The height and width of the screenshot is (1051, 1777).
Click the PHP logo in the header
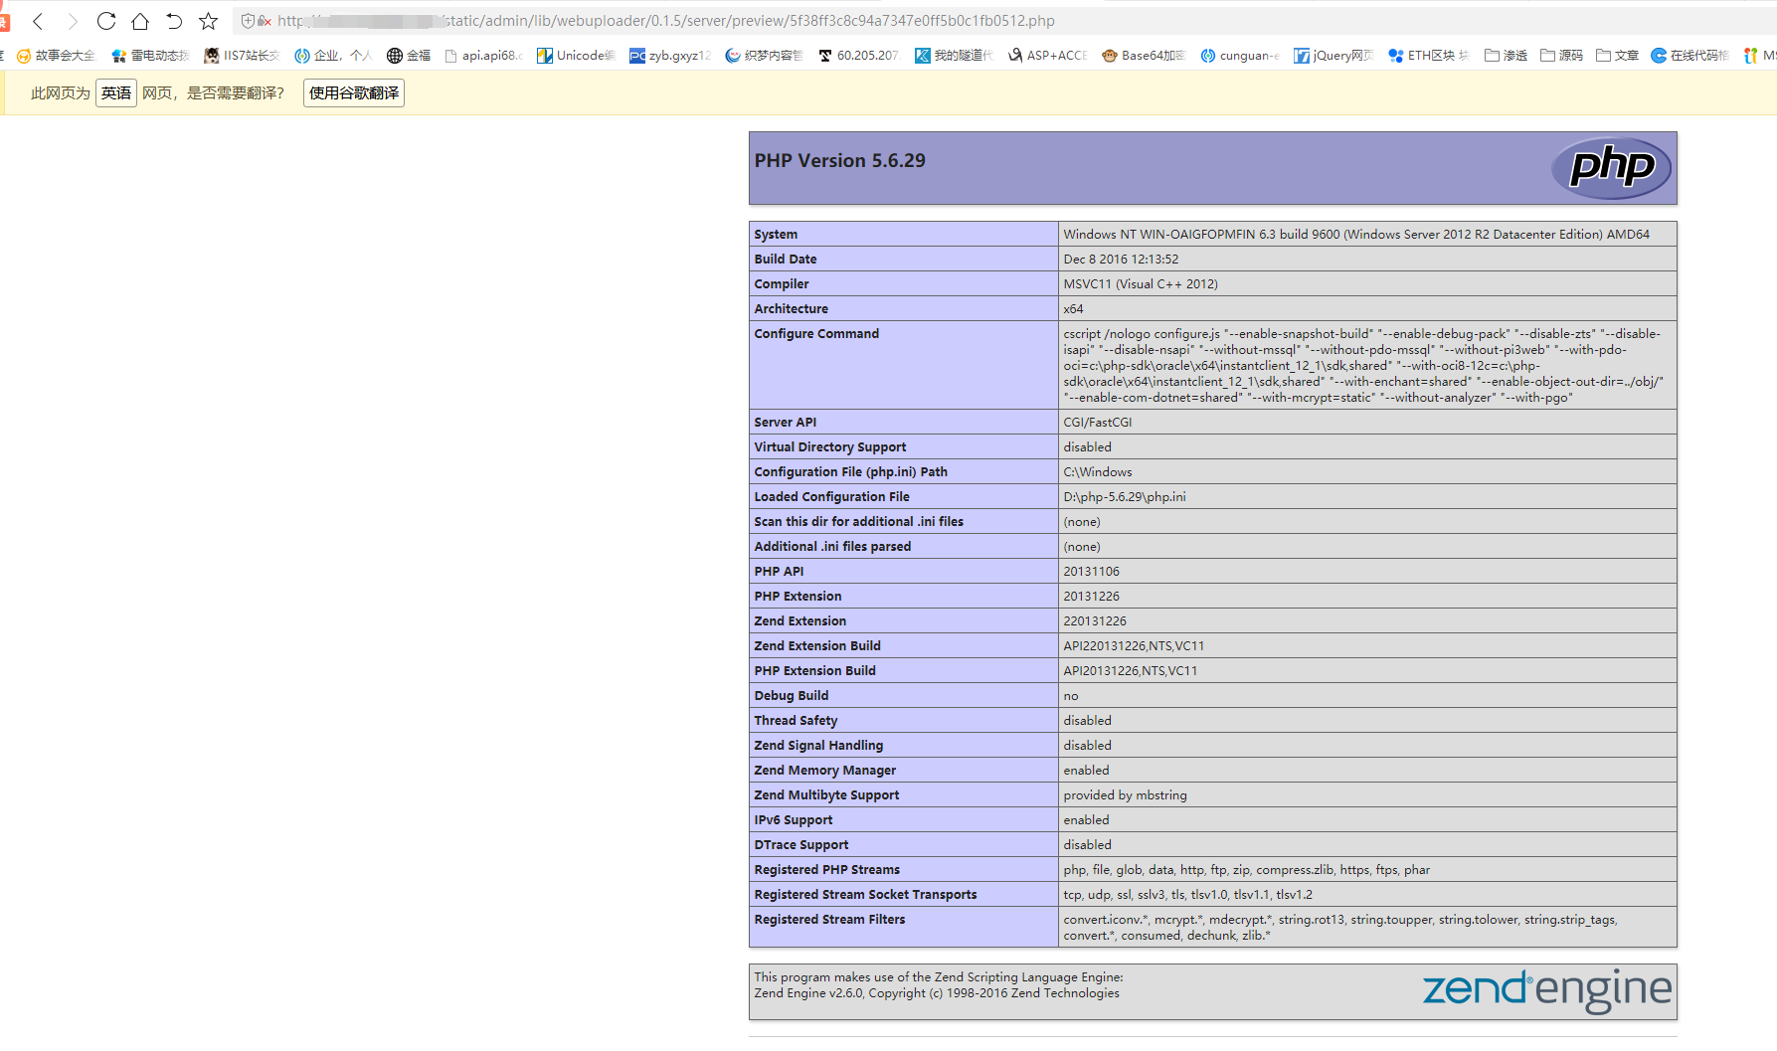(1611, 167)
